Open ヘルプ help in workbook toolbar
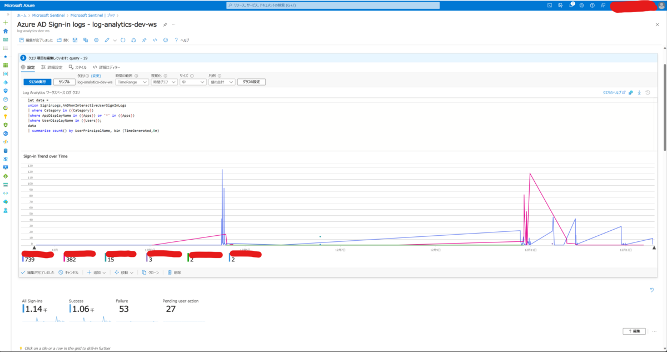This screenshot has width=667, height=352. point(182,40)
